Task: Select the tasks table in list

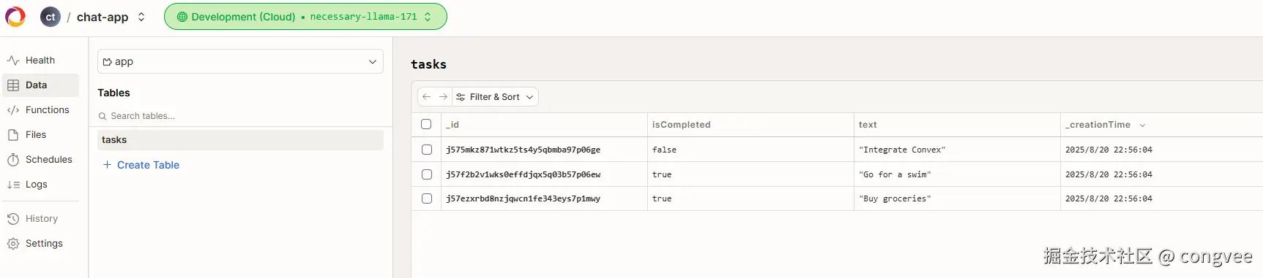Action: pyautogui.click(x=240, y=140)
